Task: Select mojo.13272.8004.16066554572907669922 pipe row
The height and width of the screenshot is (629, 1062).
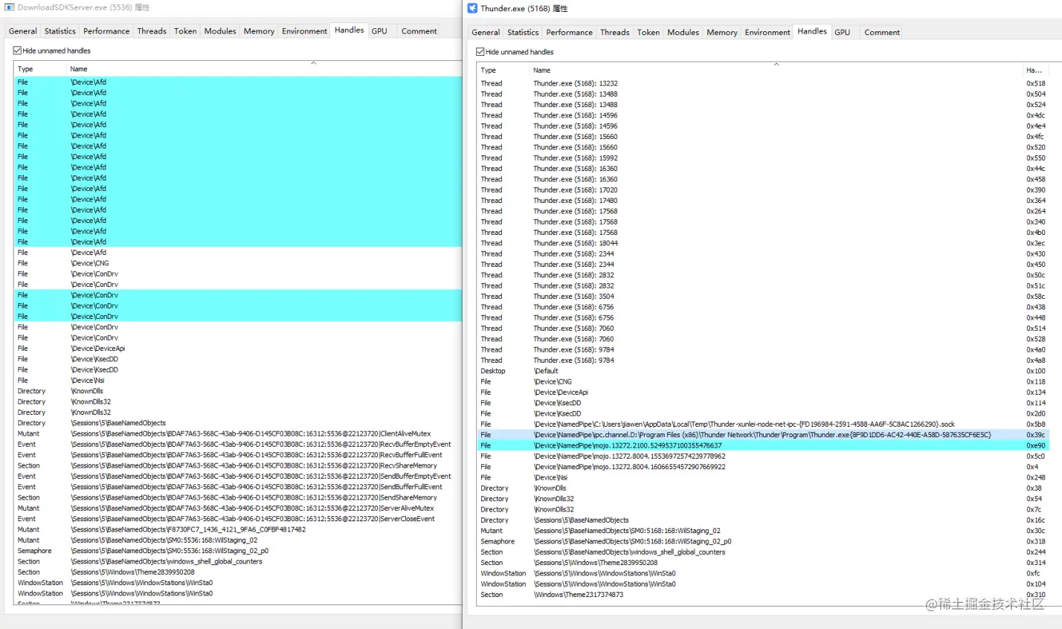Action: [762, 467]
